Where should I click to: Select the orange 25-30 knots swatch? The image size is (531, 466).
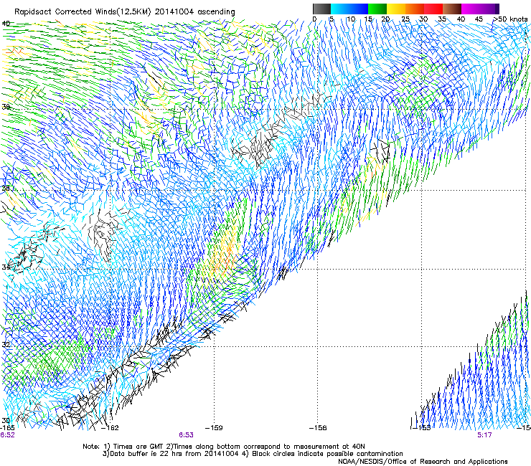(x=415, y=9)
